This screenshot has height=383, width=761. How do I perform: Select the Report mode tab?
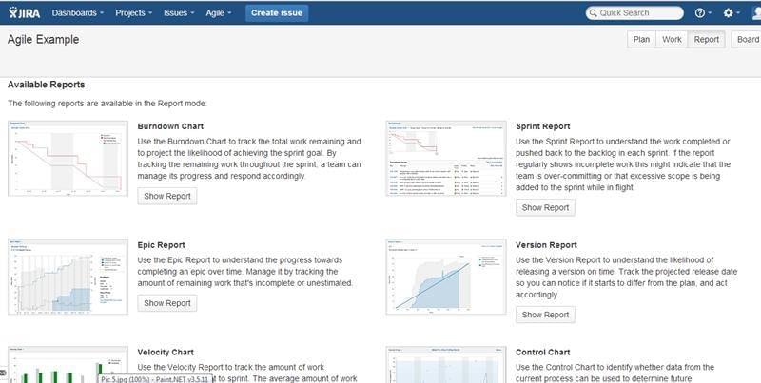[706, 40]
